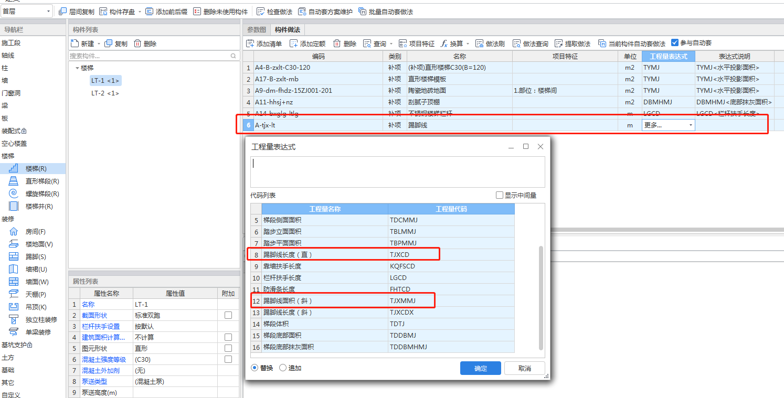This screenshot has width=784, height=398.
Task: Click 复制 in component list toolbar
Action: pyautogui.click(x=116, y=44)
